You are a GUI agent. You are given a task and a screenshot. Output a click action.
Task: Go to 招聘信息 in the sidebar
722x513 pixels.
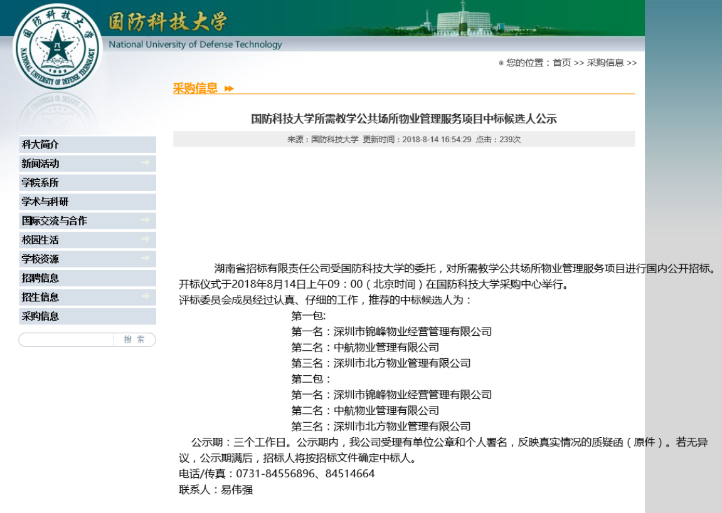40,278
